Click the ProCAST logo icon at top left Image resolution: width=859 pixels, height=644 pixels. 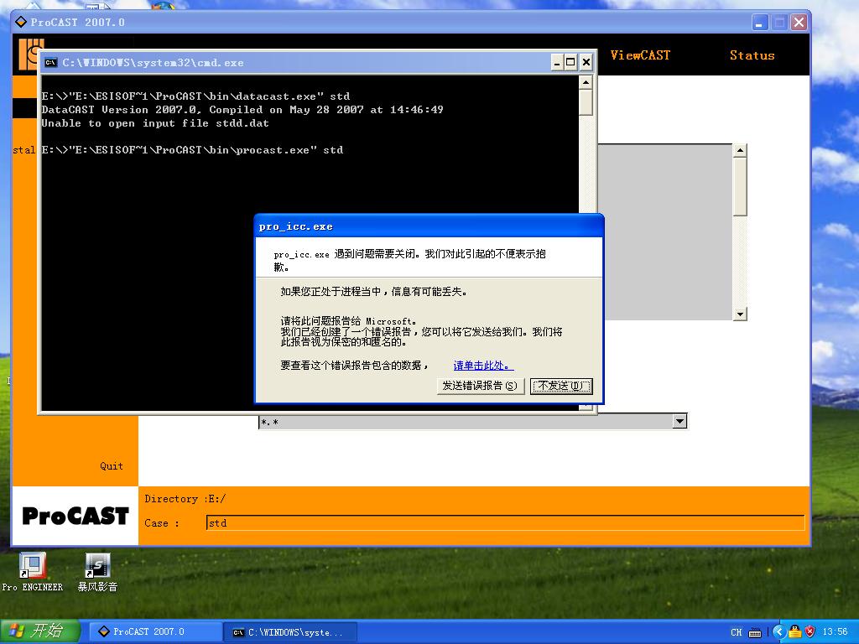[30, 55]
